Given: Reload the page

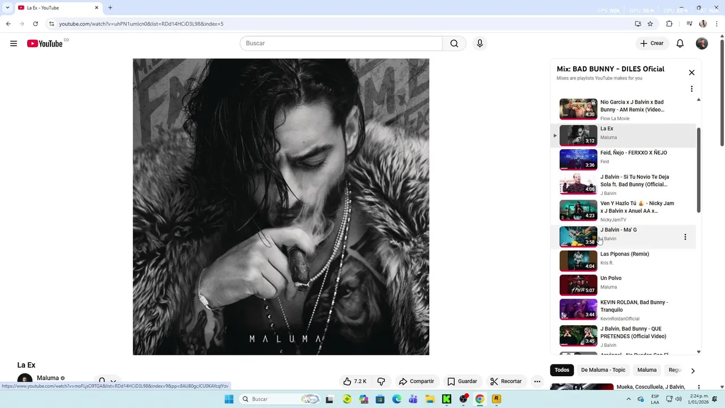Looking at the screenshot, I should pos(35,24).
